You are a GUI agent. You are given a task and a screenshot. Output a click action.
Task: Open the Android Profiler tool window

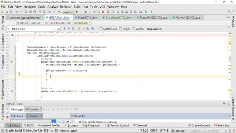tap(49, 126)
